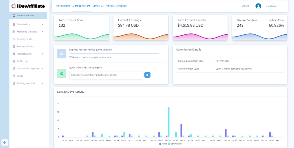
Task: Expand the Tier Recruiting chevron
Action: pyautogui.click(x=42, y=54)
